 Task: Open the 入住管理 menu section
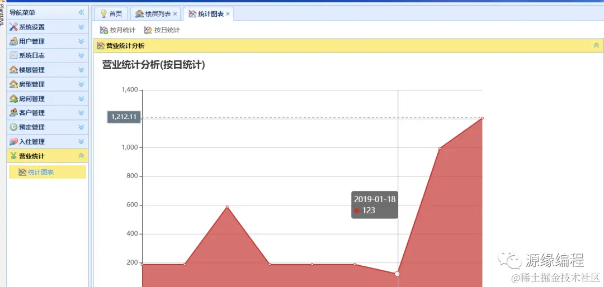(48, 141)
